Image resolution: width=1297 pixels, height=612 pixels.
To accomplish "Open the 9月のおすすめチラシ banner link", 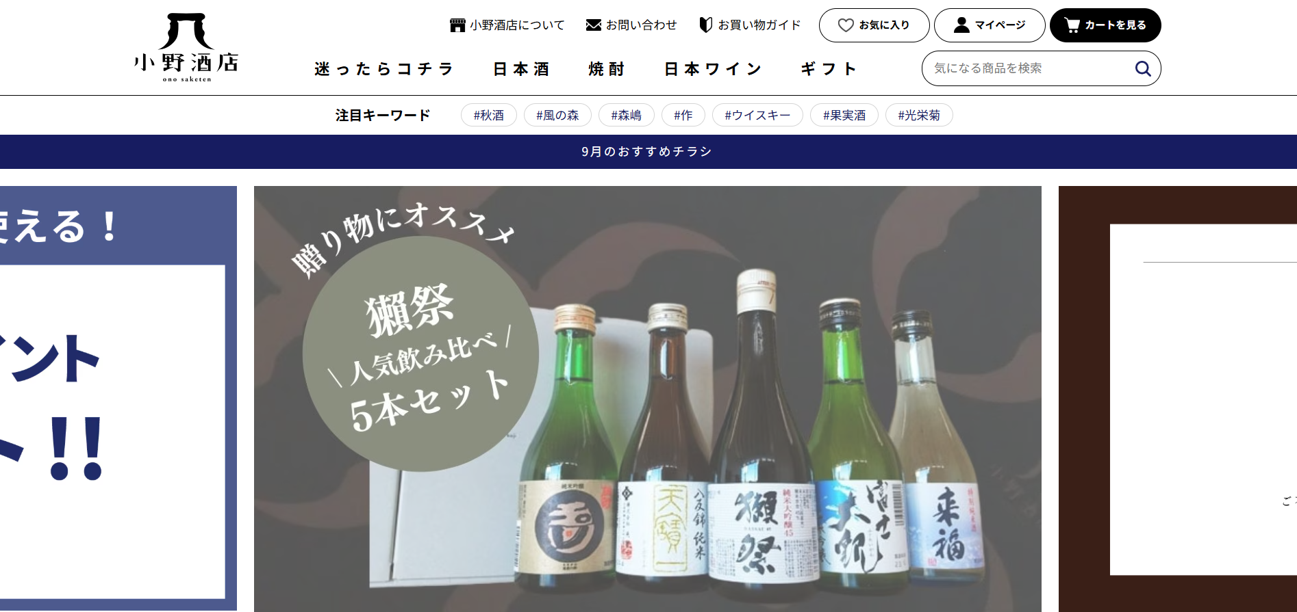I will 647,152.
